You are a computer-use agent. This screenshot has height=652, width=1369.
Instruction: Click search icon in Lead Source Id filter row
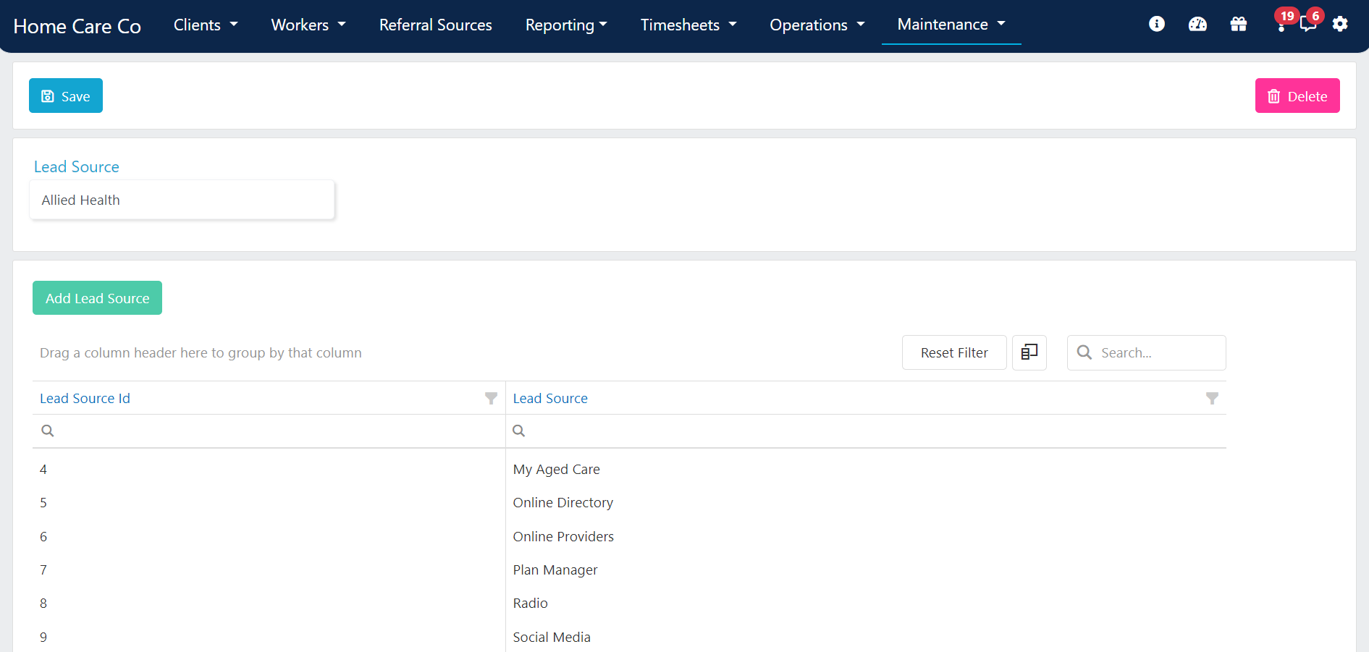[48, 431]
